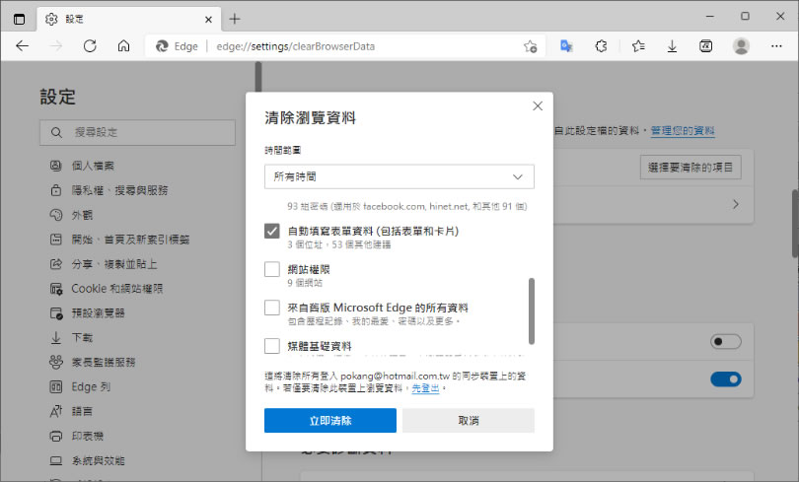799x482 pixels.
Task: Click the dialog's vertical scrollbar
Action: click(x=532, y=310)
